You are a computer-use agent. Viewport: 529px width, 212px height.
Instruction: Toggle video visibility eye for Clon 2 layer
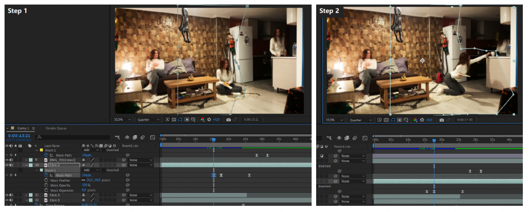point(7,165)
